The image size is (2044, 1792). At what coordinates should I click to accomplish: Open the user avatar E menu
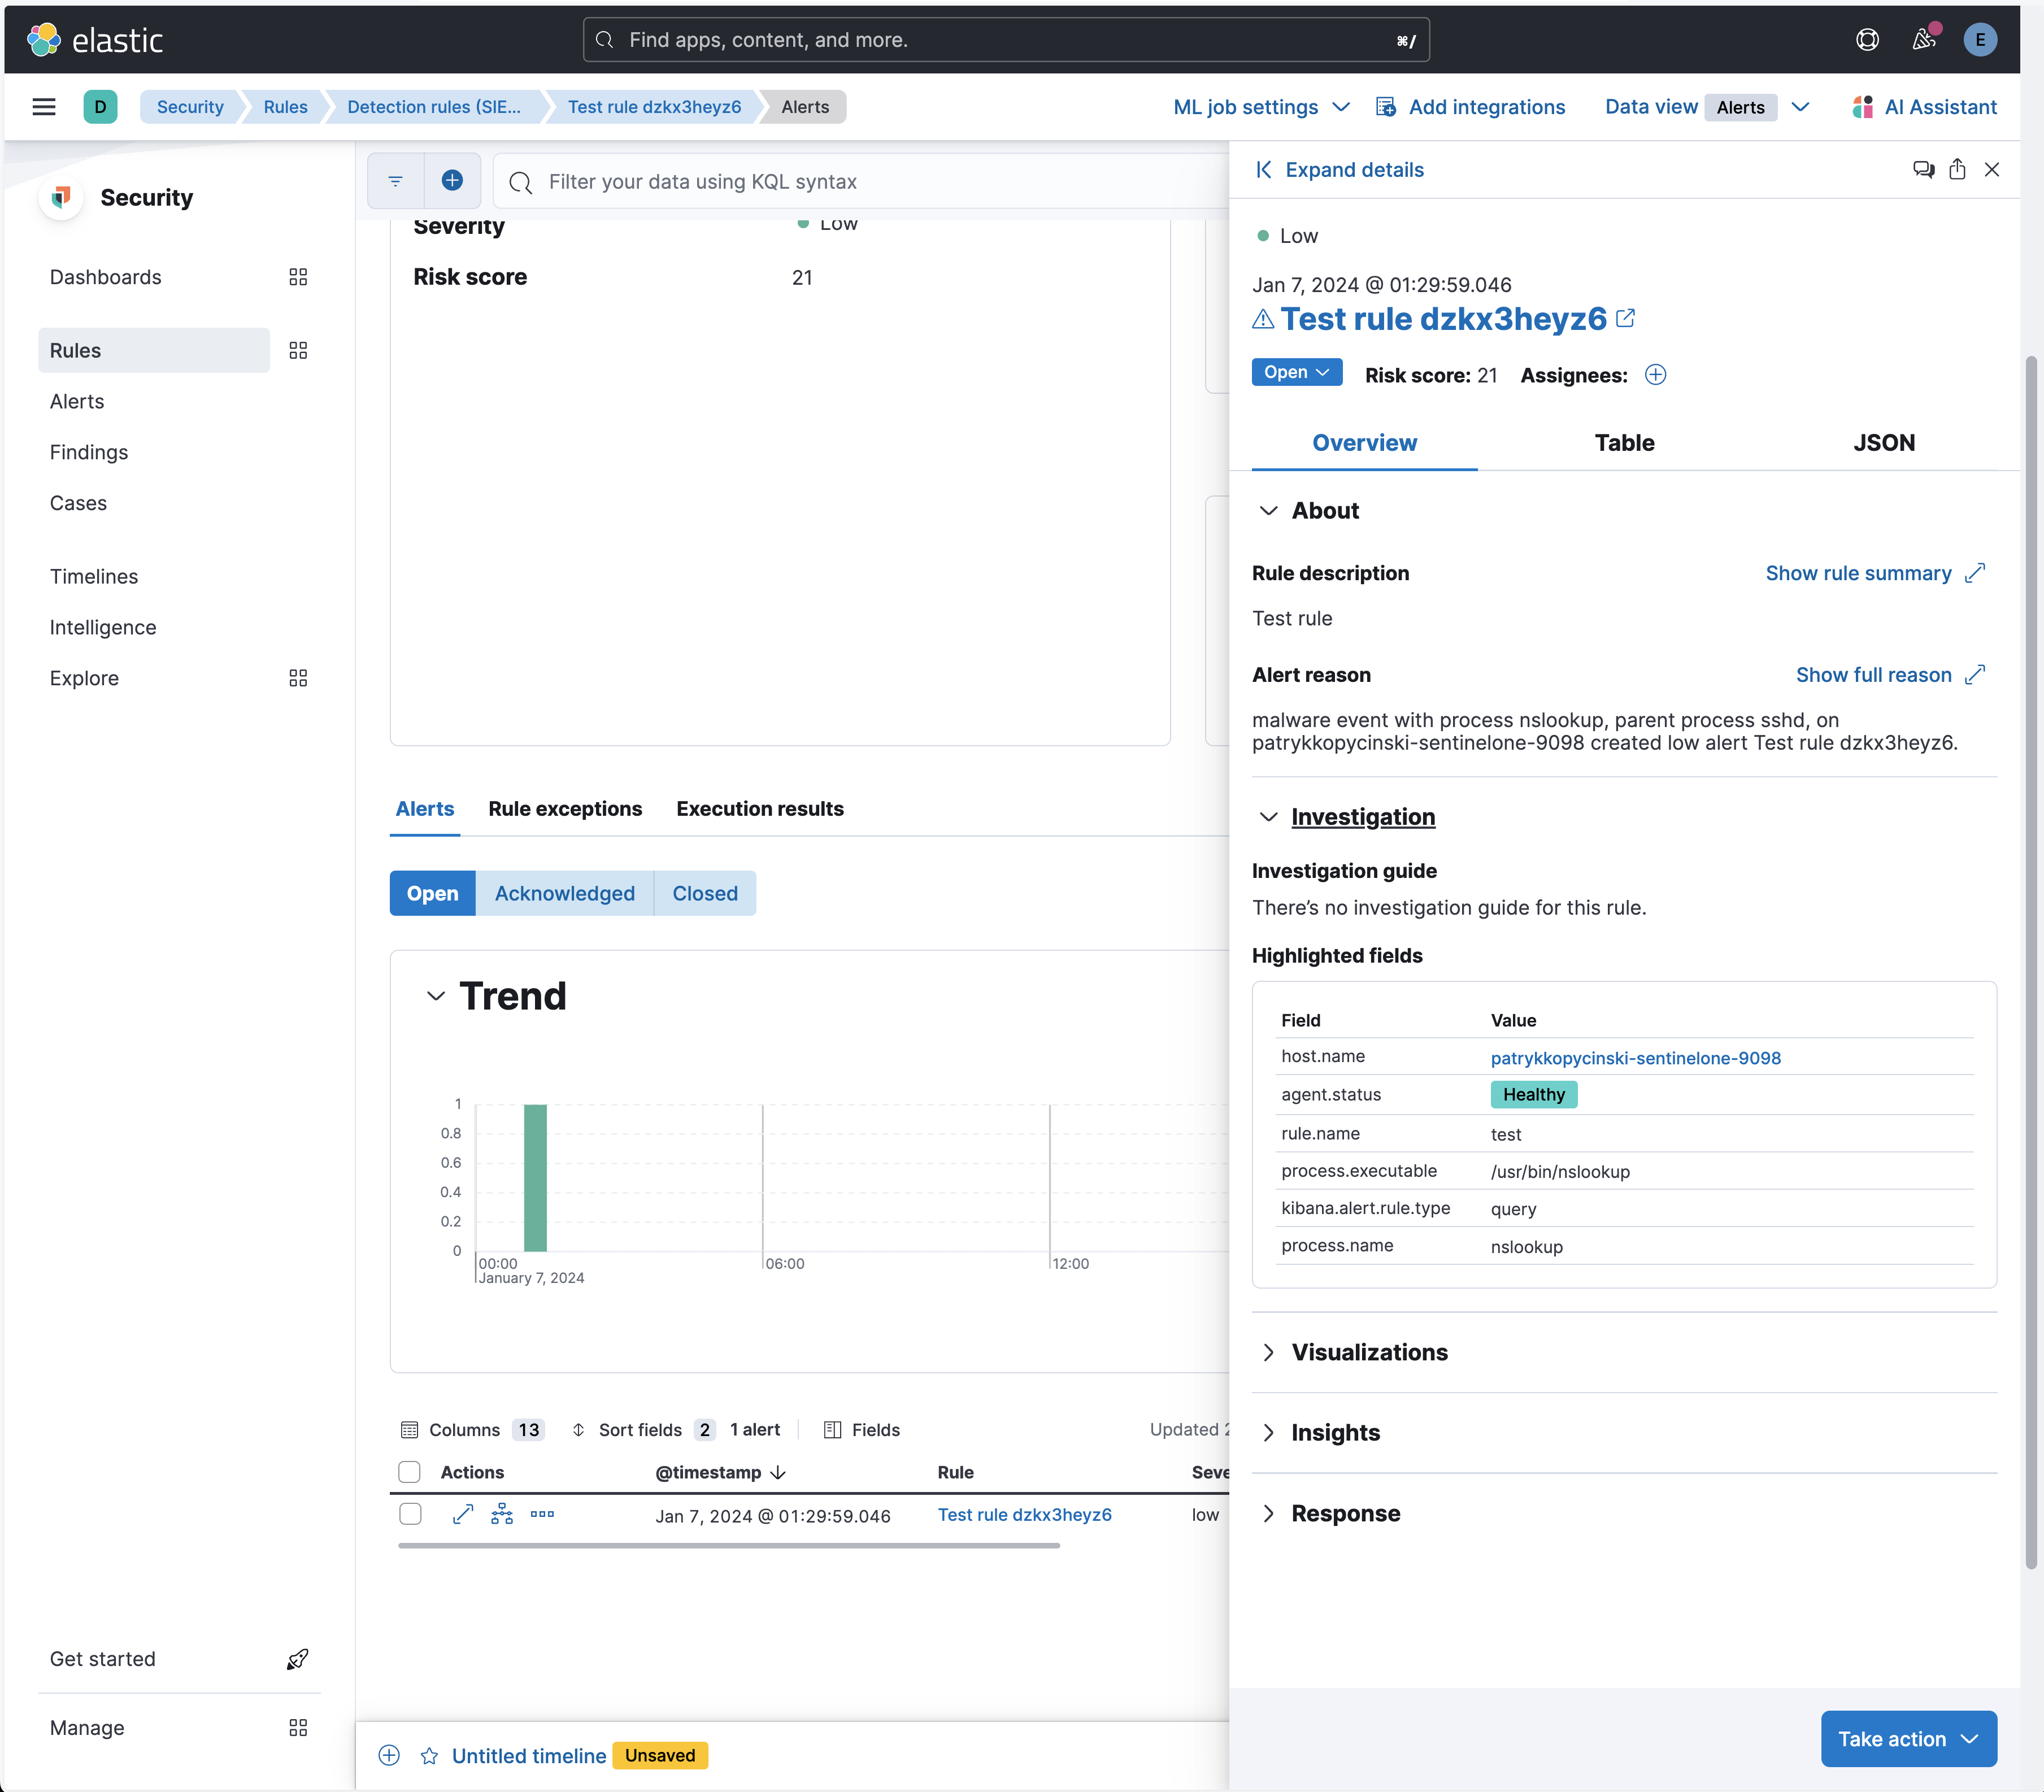pyautogui.click(x=1980, y=40)
